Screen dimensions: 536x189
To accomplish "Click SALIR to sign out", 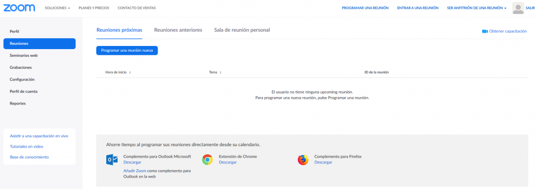I will coord(530,8).
